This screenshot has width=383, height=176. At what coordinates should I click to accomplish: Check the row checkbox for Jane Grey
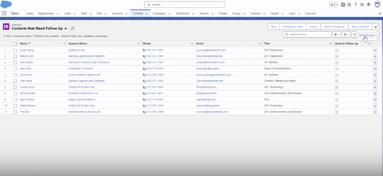pyautogui.click(x=15, y=68)
